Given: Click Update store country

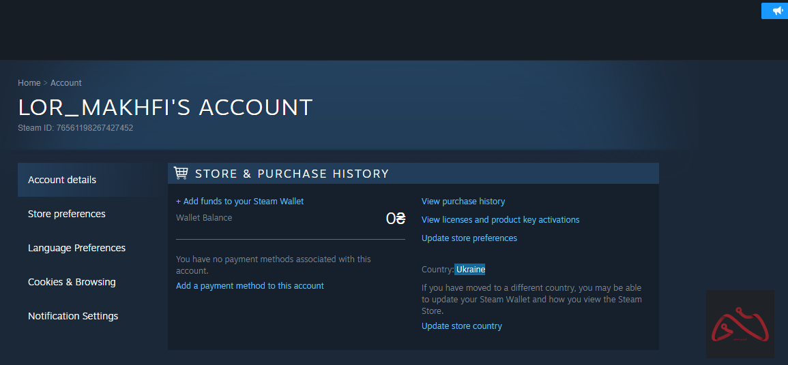Looking at the screenshot, I should pos(462,326).
